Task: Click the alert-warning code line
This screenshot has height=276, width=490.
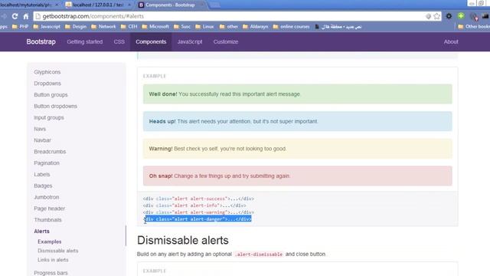Action: 198,212
